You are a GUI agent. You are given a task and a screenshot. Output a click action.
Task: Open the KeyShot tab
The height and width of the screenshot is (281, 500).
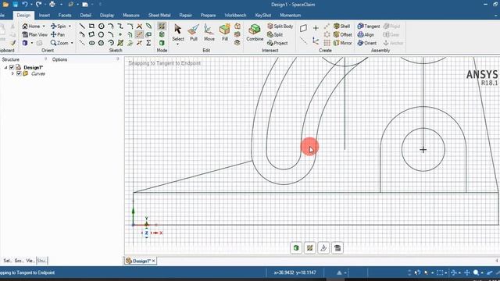pos(263,16)
